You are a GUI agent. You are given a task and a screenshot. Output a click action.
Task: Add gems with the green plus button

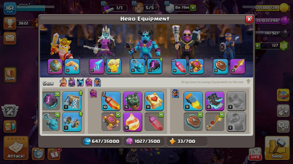click(257, 46)
